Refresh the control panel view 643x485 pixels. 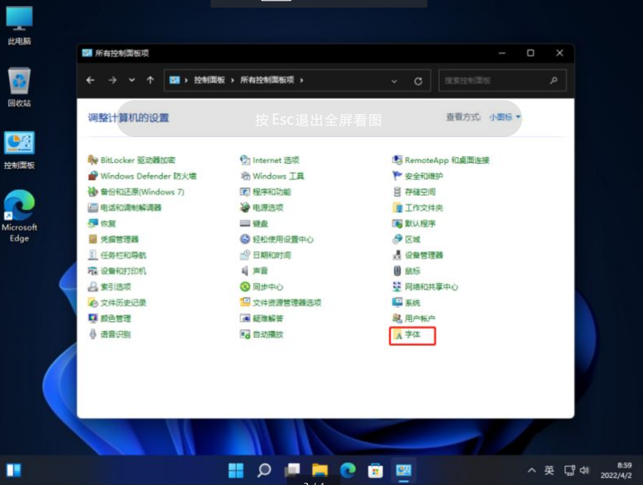point(418,81)
